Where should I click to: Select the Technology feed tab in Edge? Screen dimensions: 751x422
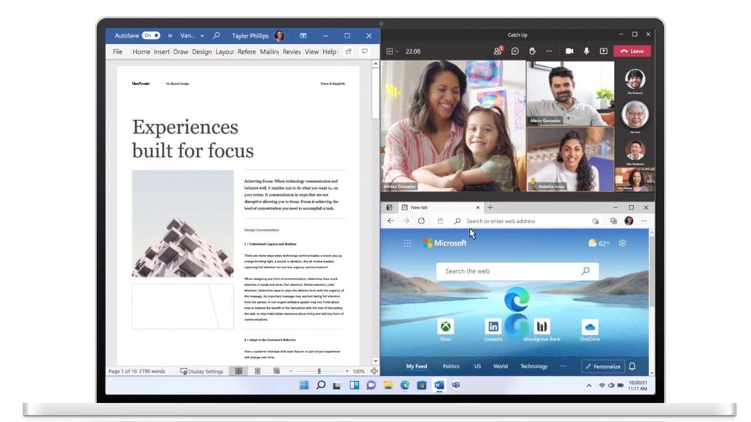(x=534, y=366)
